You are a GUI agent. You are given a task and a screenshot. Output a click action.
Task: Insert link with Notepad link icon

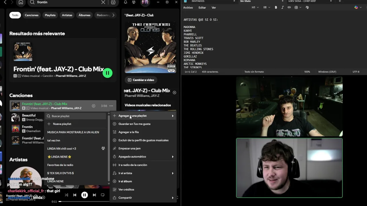[x=289, y=7]
